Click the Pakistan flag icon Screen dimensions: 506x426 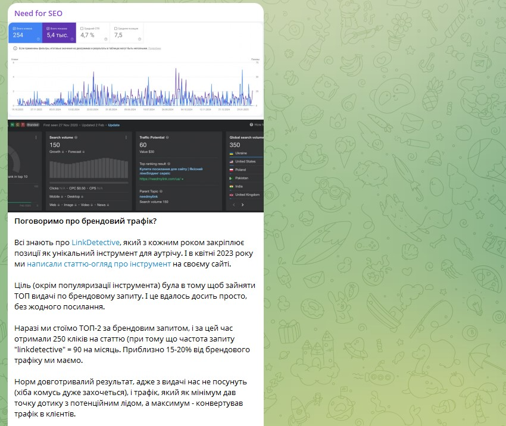232,178
